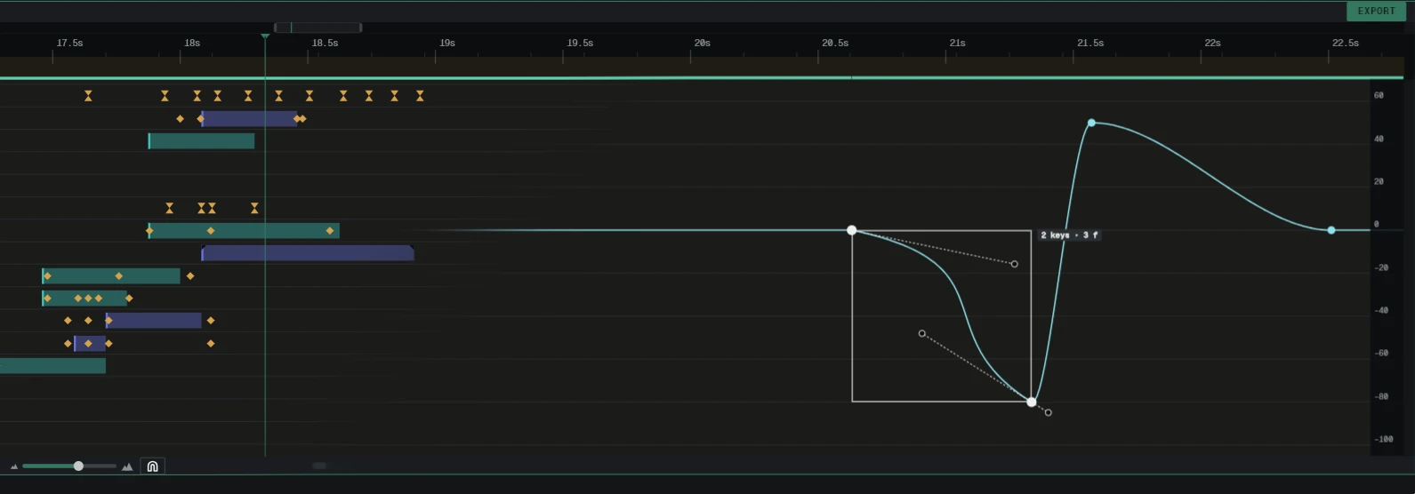Click top-row hourglass marker just before 18s

[165, 96]
